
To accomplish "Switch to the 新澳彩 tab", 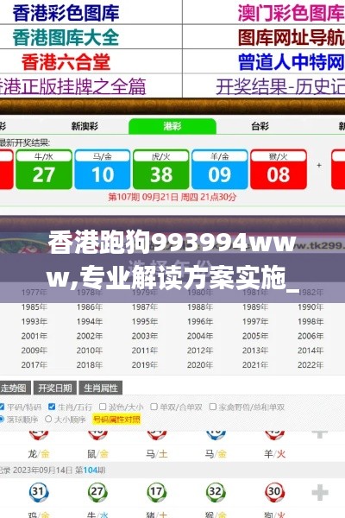I will click(85, 126).
